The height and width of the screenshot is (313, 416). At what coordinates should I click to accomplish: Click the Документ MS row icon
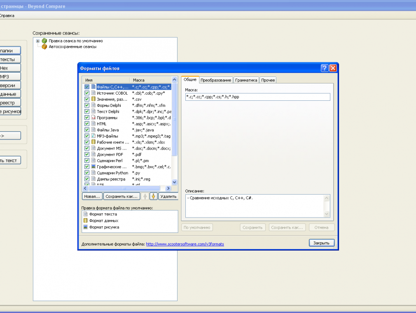click(93, 148)
